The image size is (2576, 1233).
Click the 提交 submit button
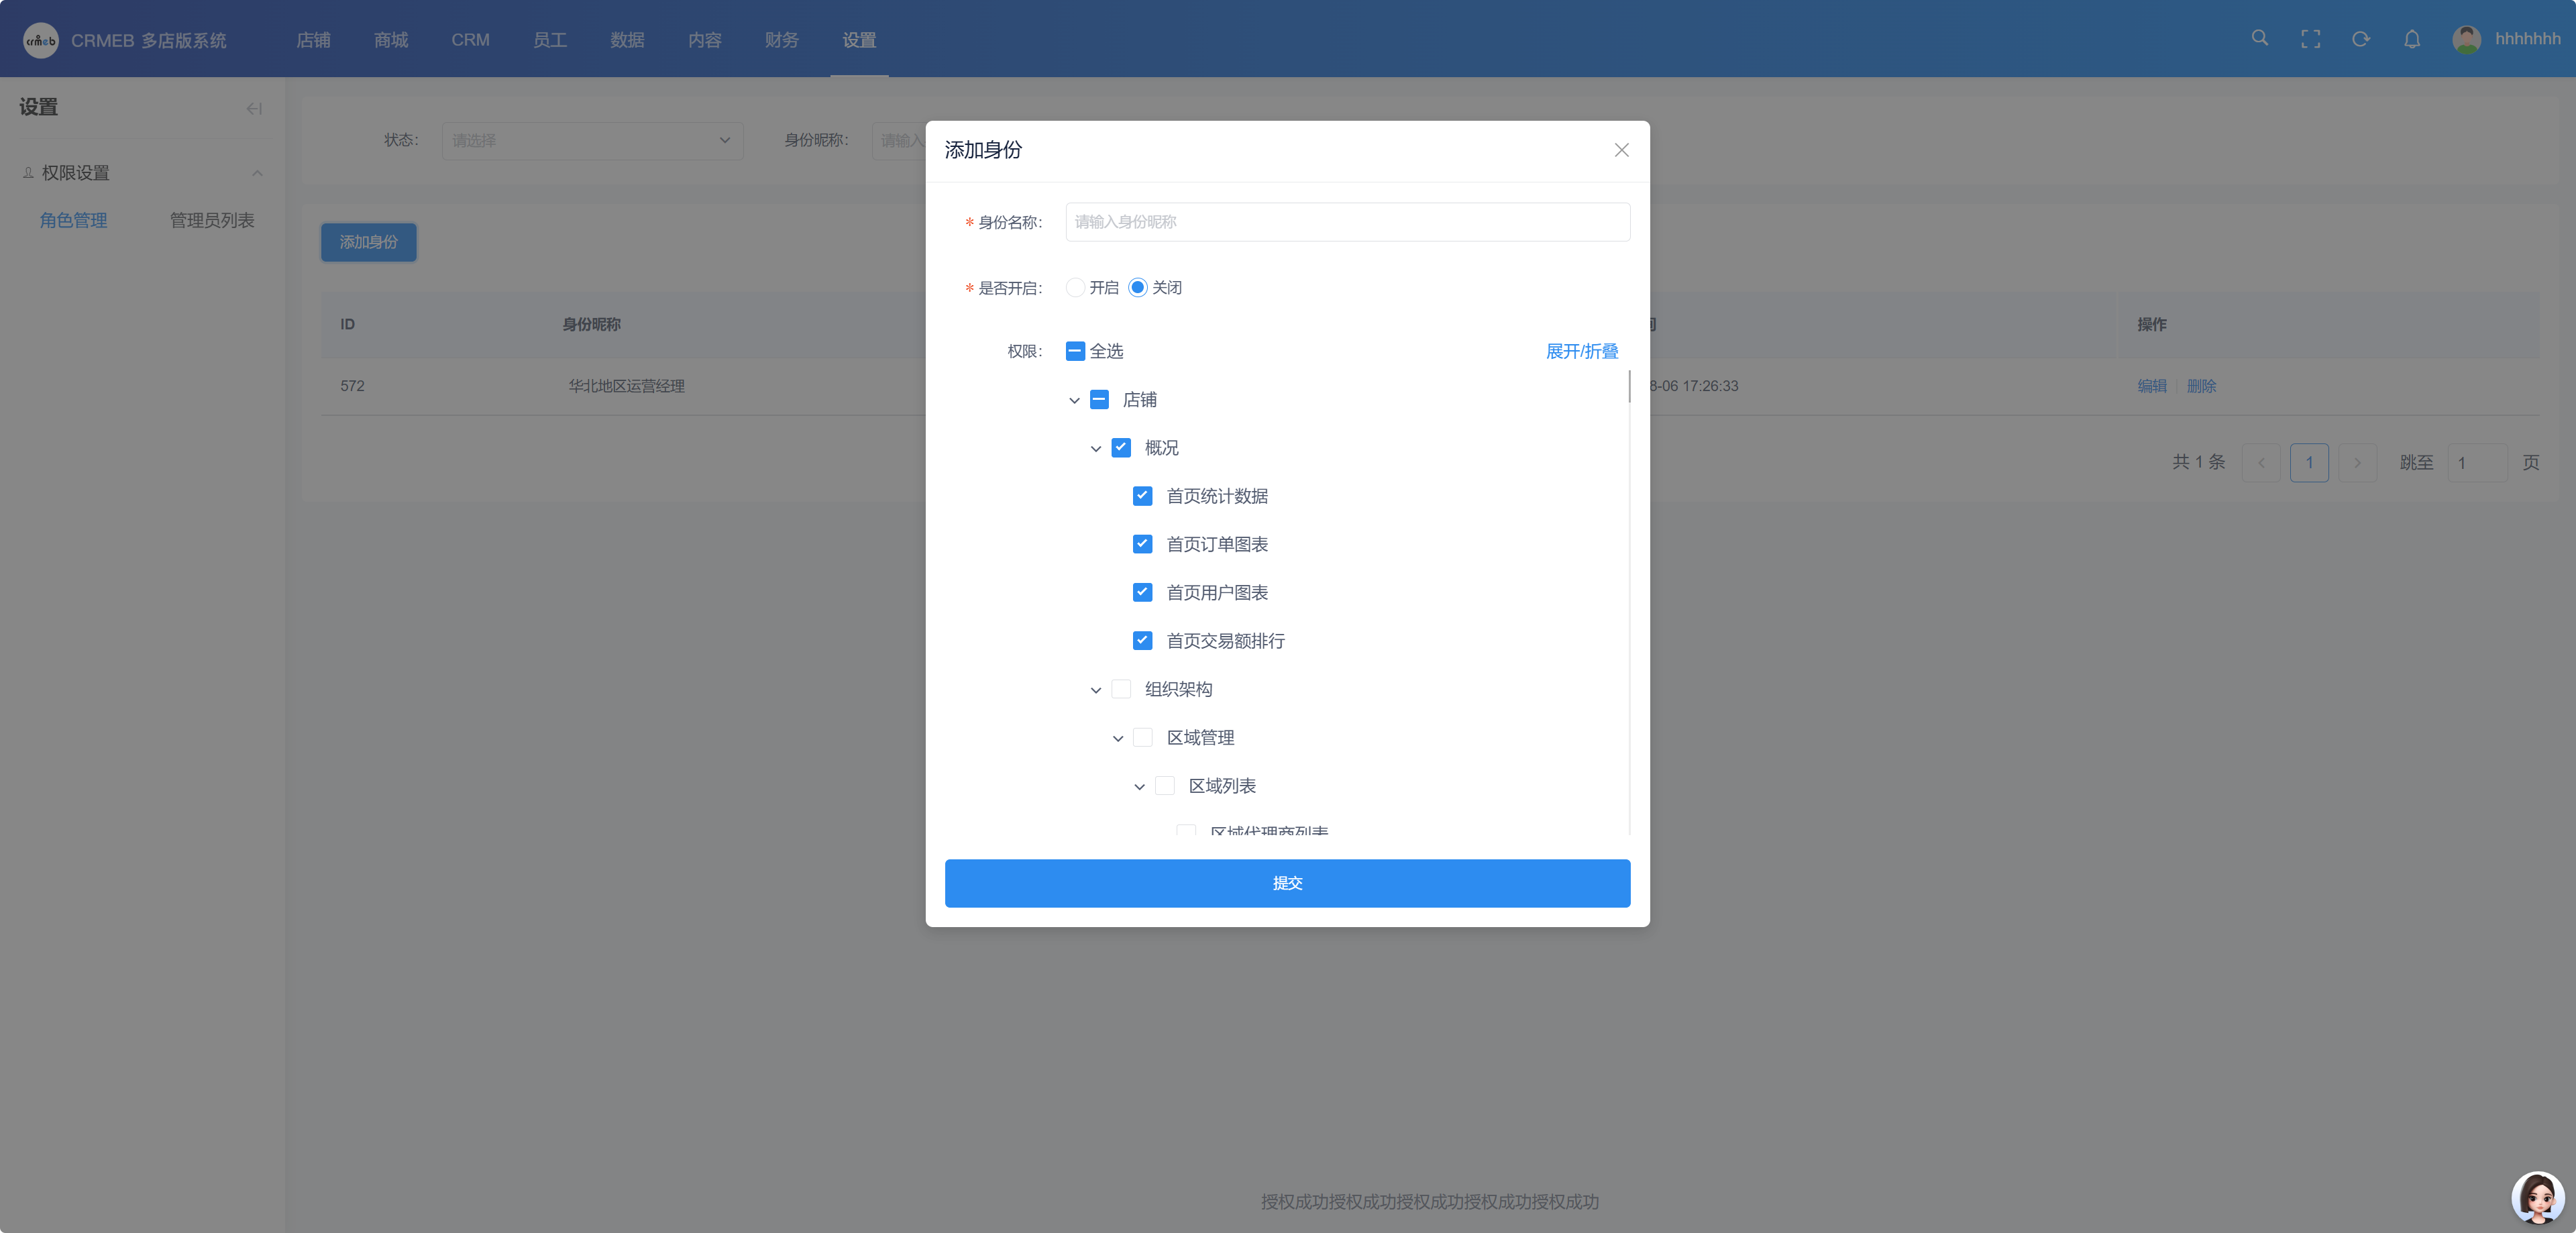[1287, 883]
